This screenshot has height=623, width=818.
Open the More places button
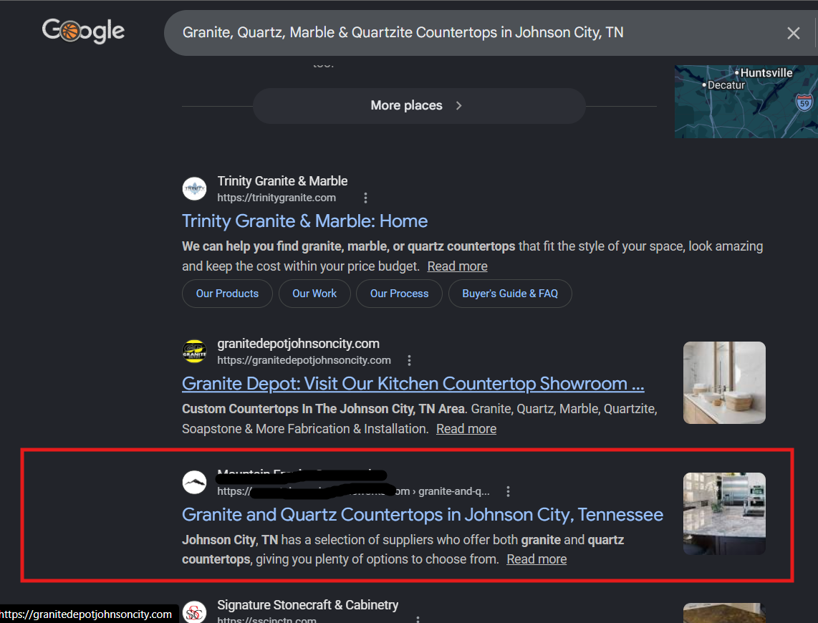click(419, 106)
